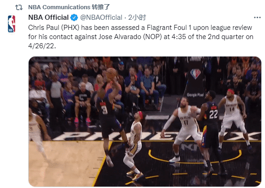Open the NBA logo profile avatar

[x=12, y=24]
